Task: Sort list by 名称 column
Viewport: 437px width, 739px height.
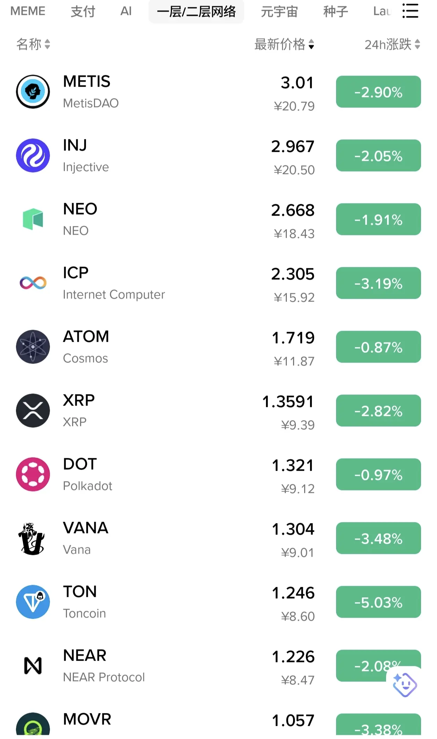Action: pyautogui.click(x=33, y=44)
